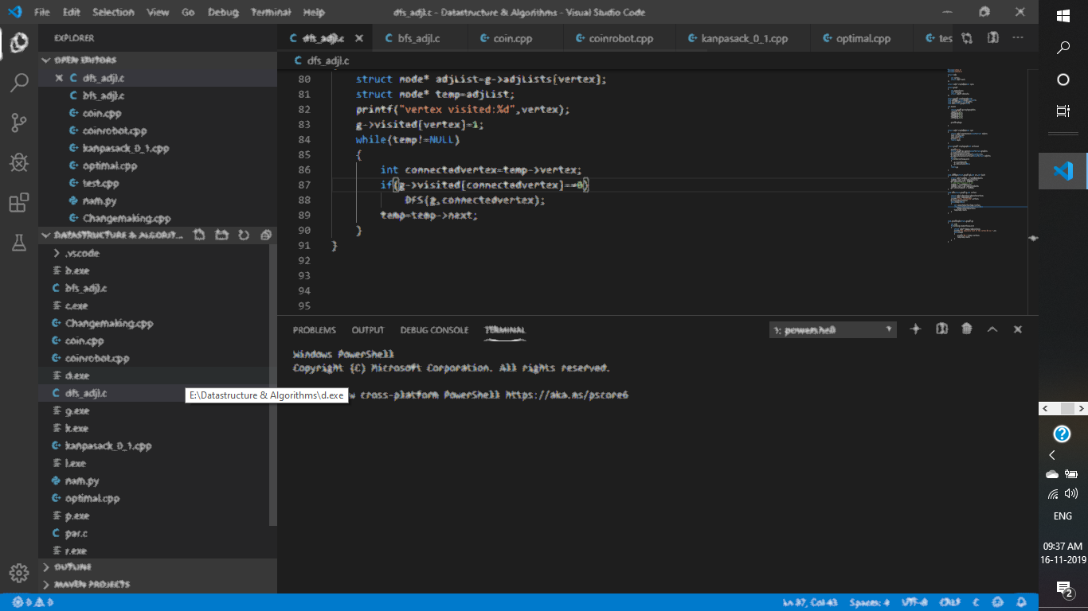Open the Search view
Viewport: 1088px width, 611px height.
(x=19, y=82)
